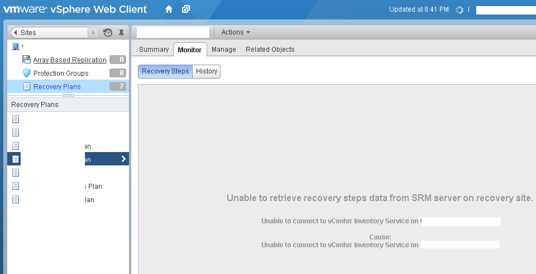This screenshot has height=274, width=536.
Task: Select the fifth recovery plan icon in the list
Action: click(16, 173)
